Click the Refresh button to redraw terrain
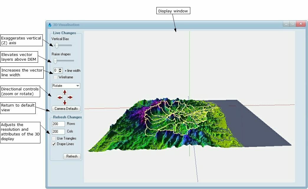308x189 pixels. click(72, 156)
